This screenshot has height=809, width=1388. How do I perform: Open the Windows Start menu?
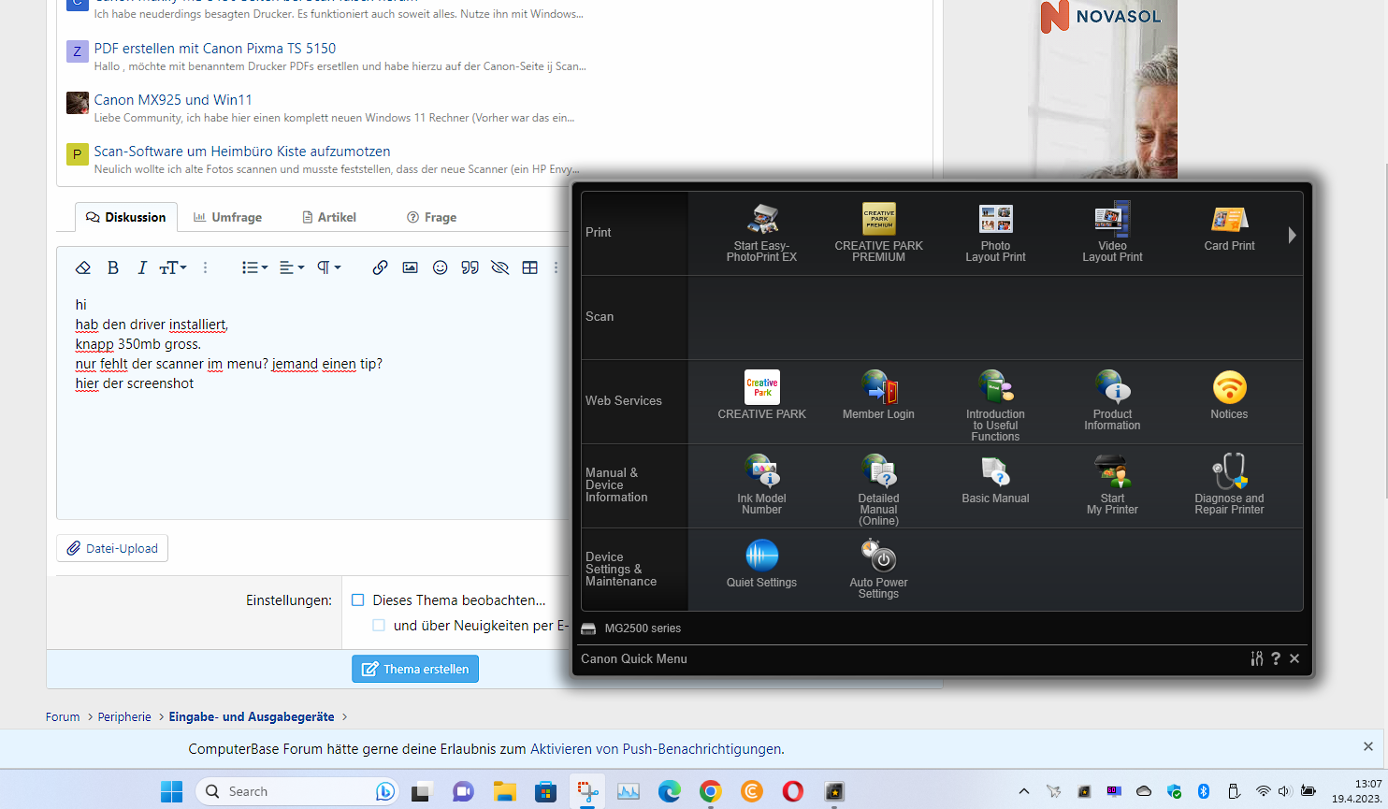coord(171,791)
